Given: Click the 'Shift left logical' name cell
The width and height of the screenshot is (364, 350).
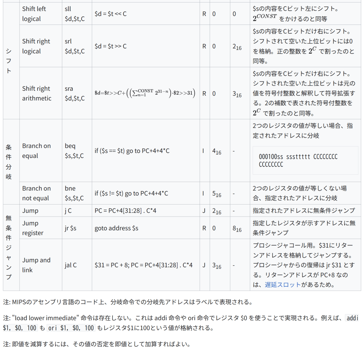Looking at the screenshot, I should [34, 14].
